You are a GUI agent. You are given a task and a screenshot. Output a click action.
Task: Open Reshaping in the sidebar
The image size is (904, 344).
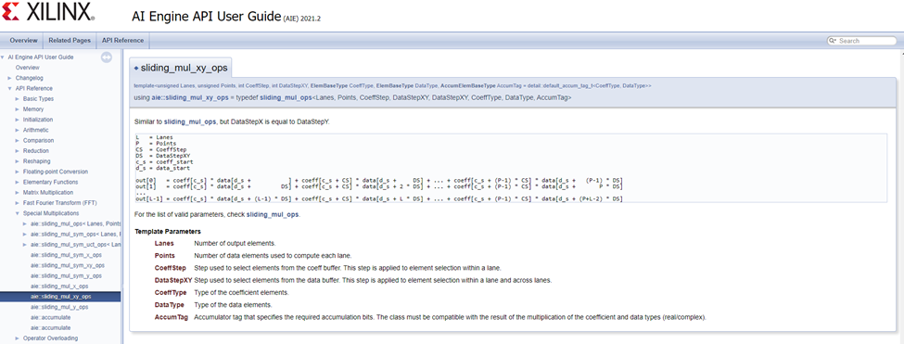37,161
